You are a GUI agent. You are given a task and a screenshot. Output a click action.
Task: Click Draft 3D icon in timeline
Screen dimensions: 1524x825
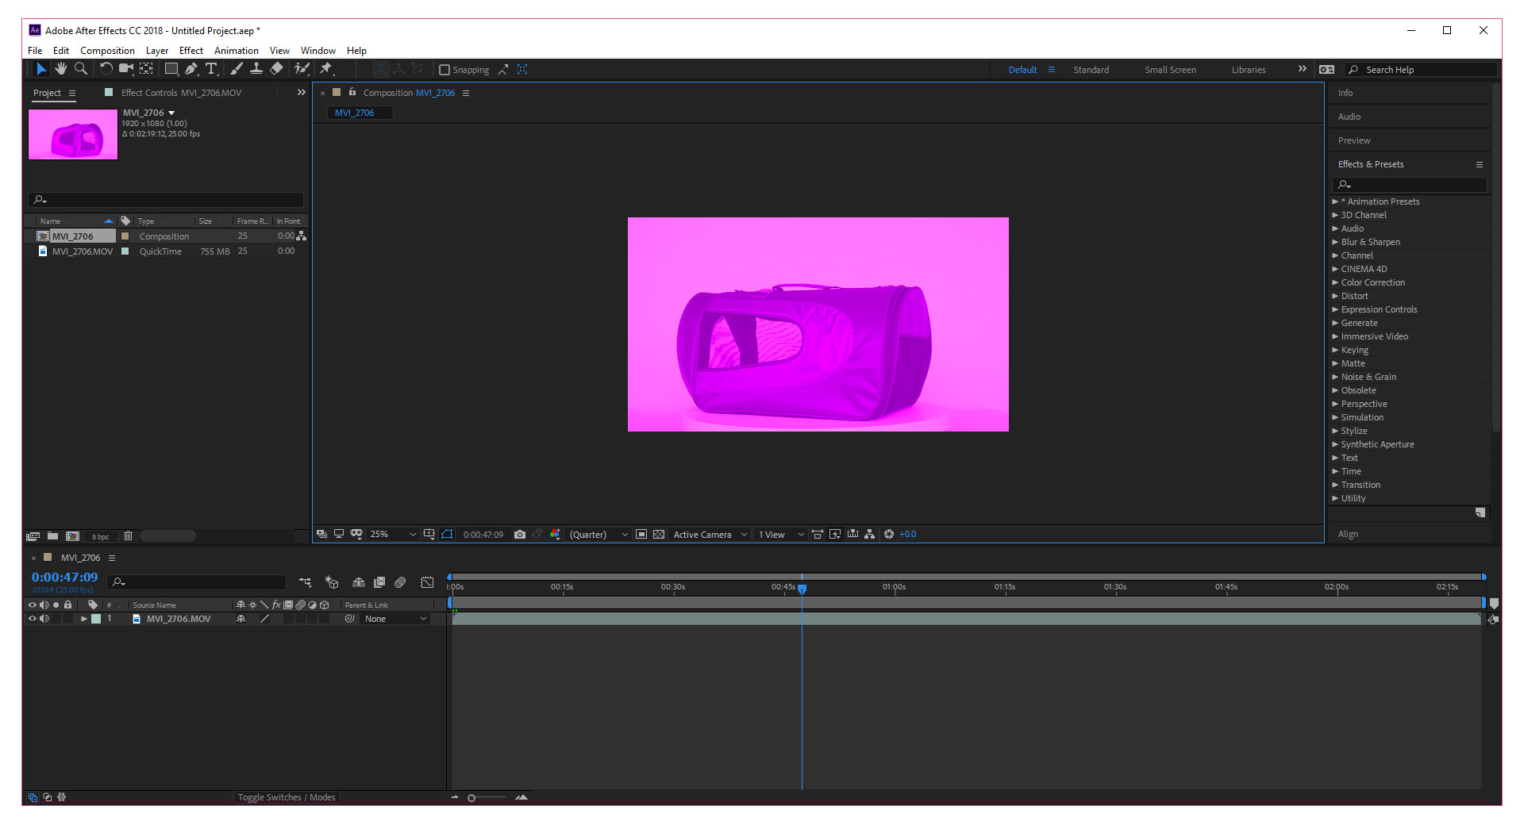coord(332,582)
